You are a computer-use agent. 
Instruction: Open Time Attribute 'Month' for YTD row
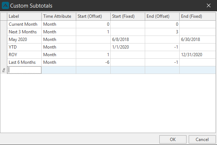59,47
